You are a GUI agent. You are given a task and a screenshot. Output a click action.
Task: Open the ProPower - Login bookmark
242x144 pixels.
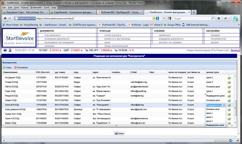click(x=138, y=25)
